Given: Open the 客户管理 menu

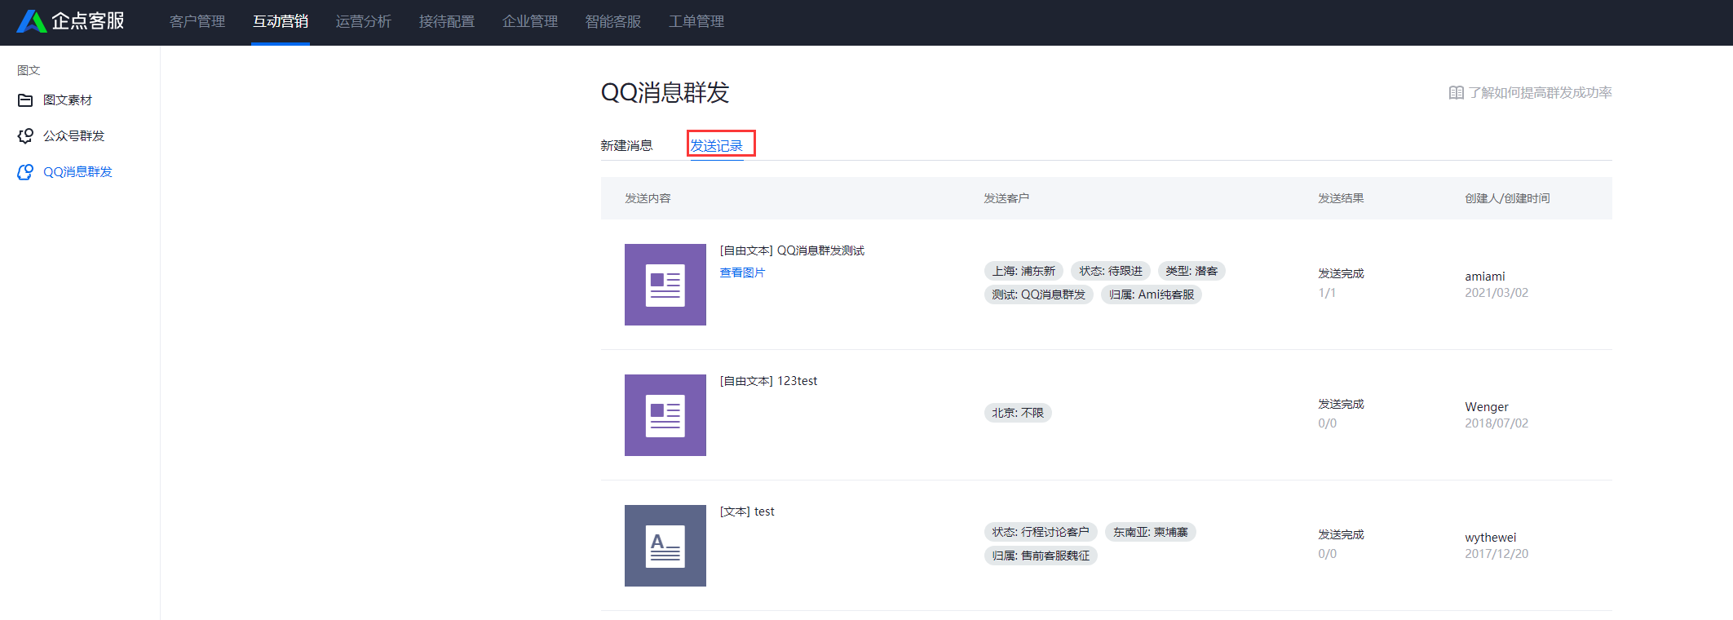Looking at the screenshot, I should point(197,21).
